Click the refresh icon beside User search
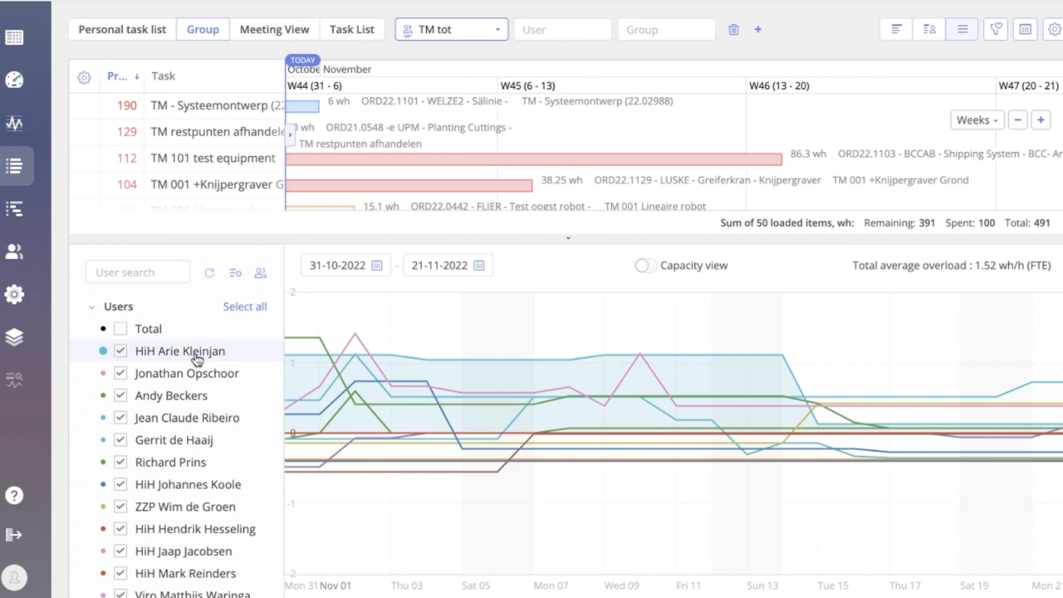This screenshot has height=598, width=1063. click(209, 272)
